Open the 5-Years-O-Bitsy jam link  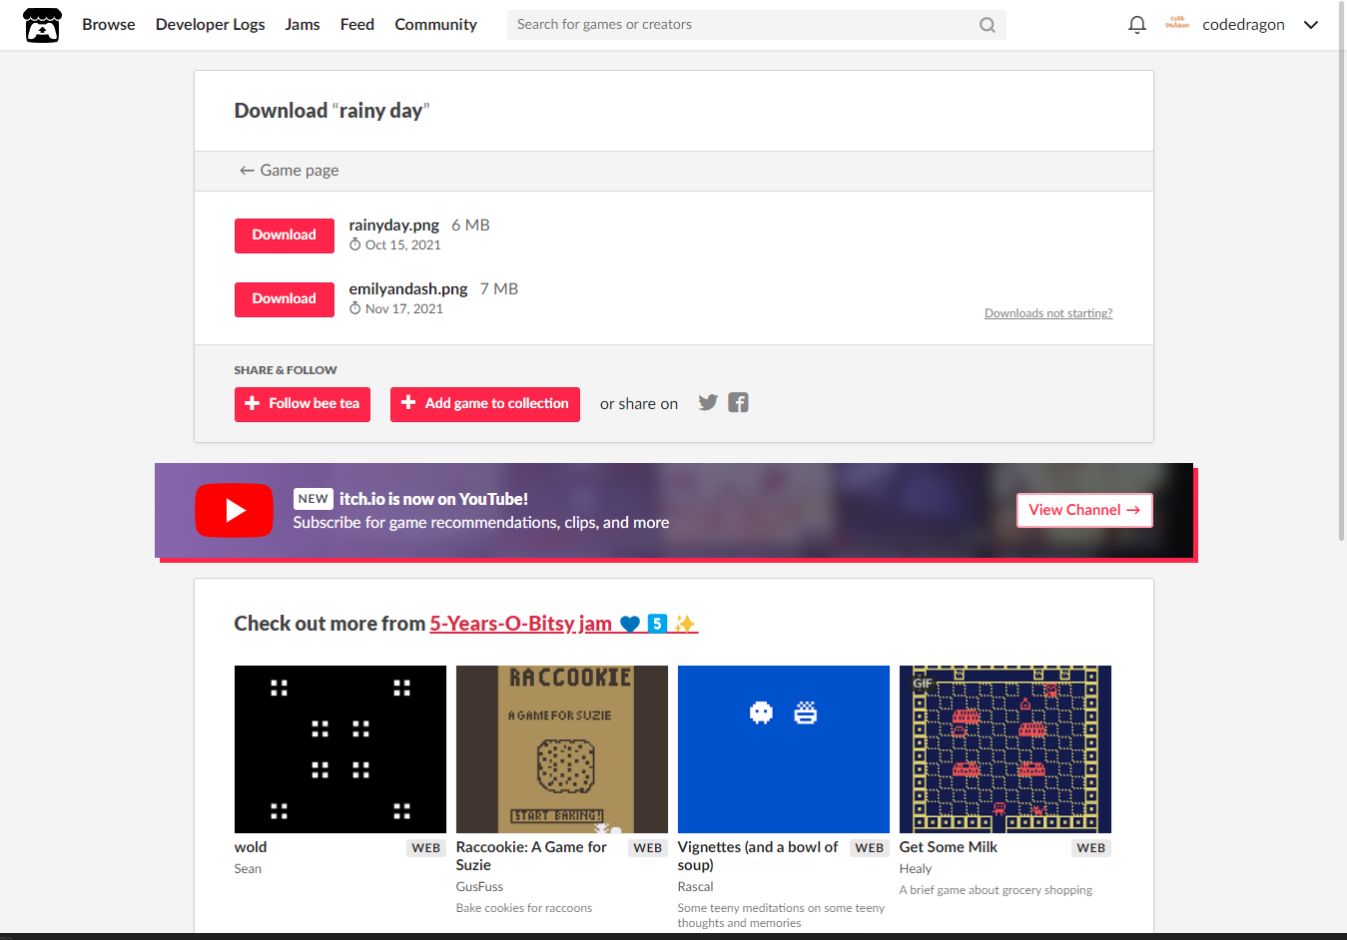(564, 624)
